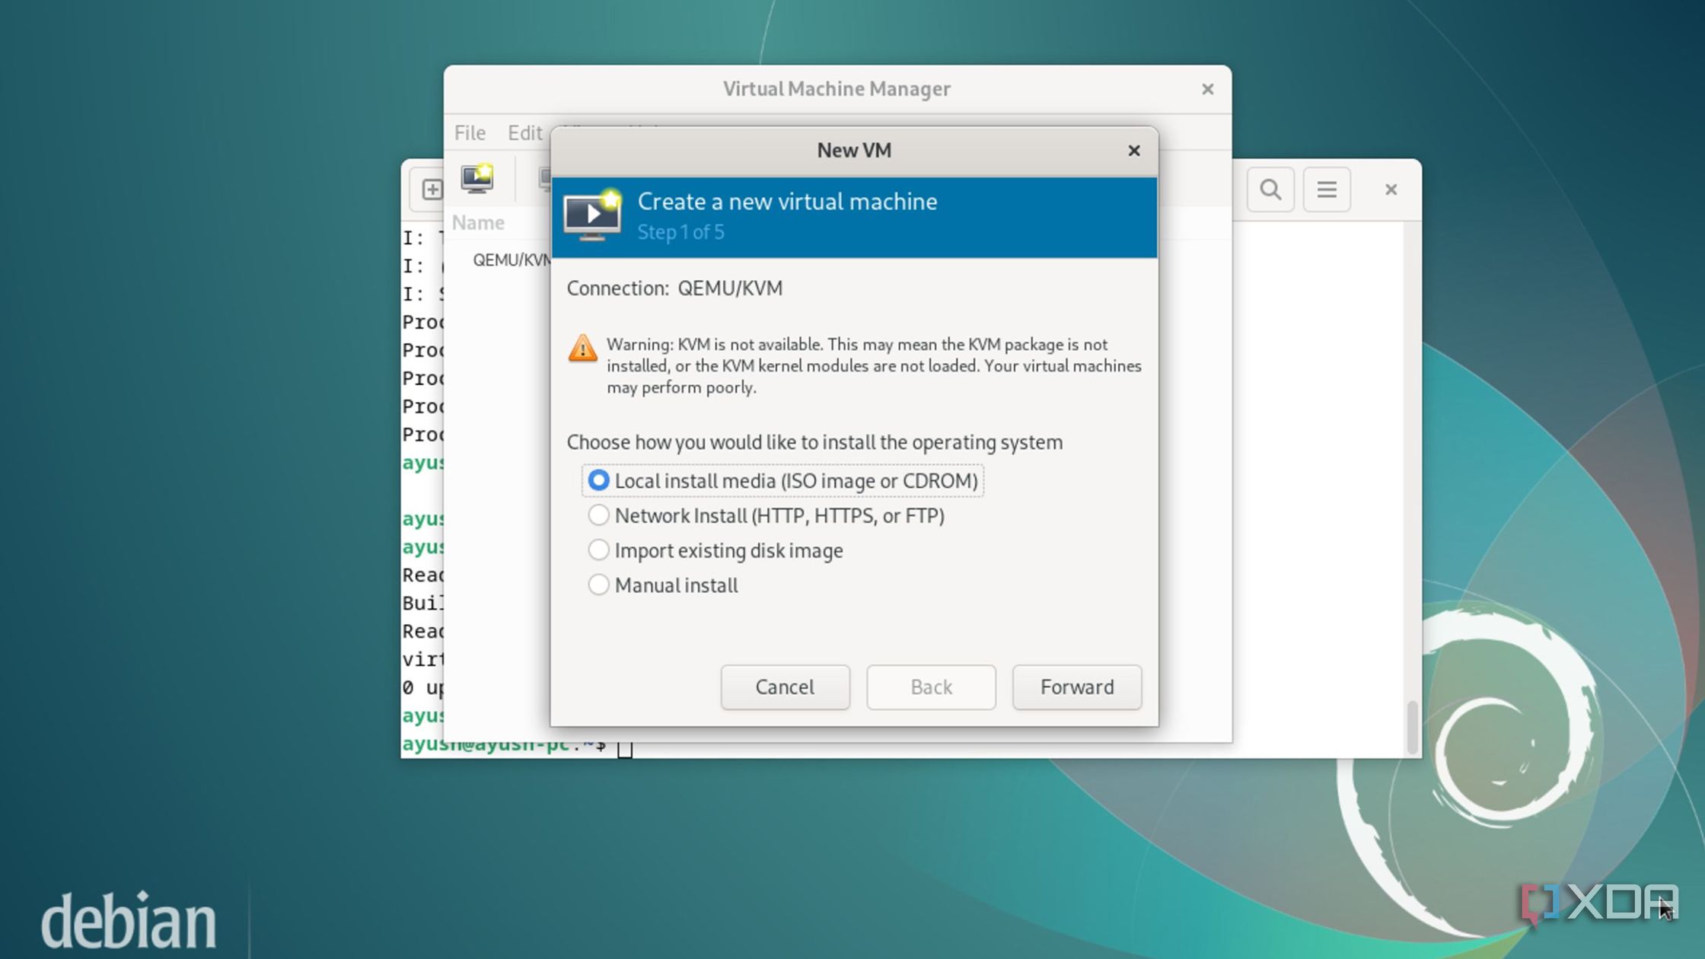1705x959 pixels.
Task: Open the terminal search icon
Action: 1270,190
